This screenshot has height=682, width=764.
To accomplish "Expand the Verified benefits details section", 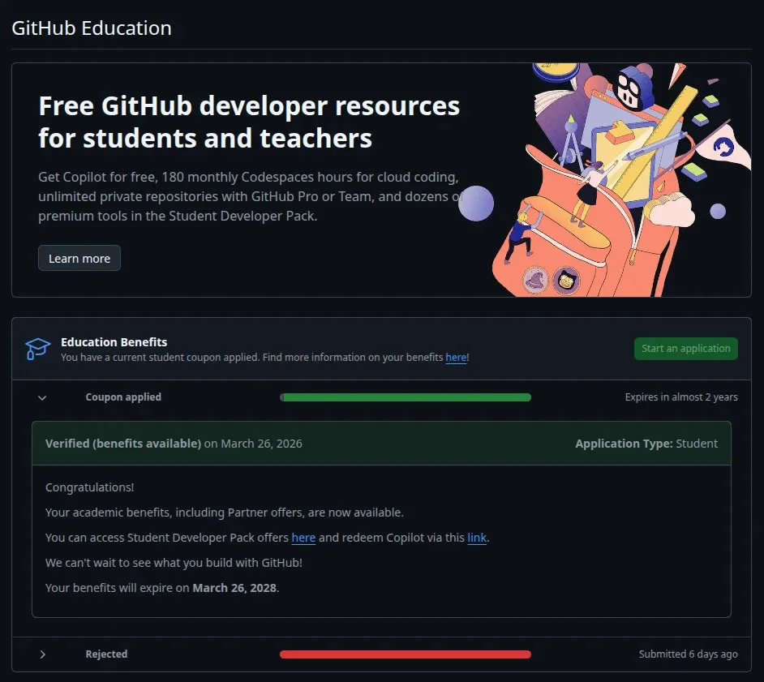I will coord(123,443).
